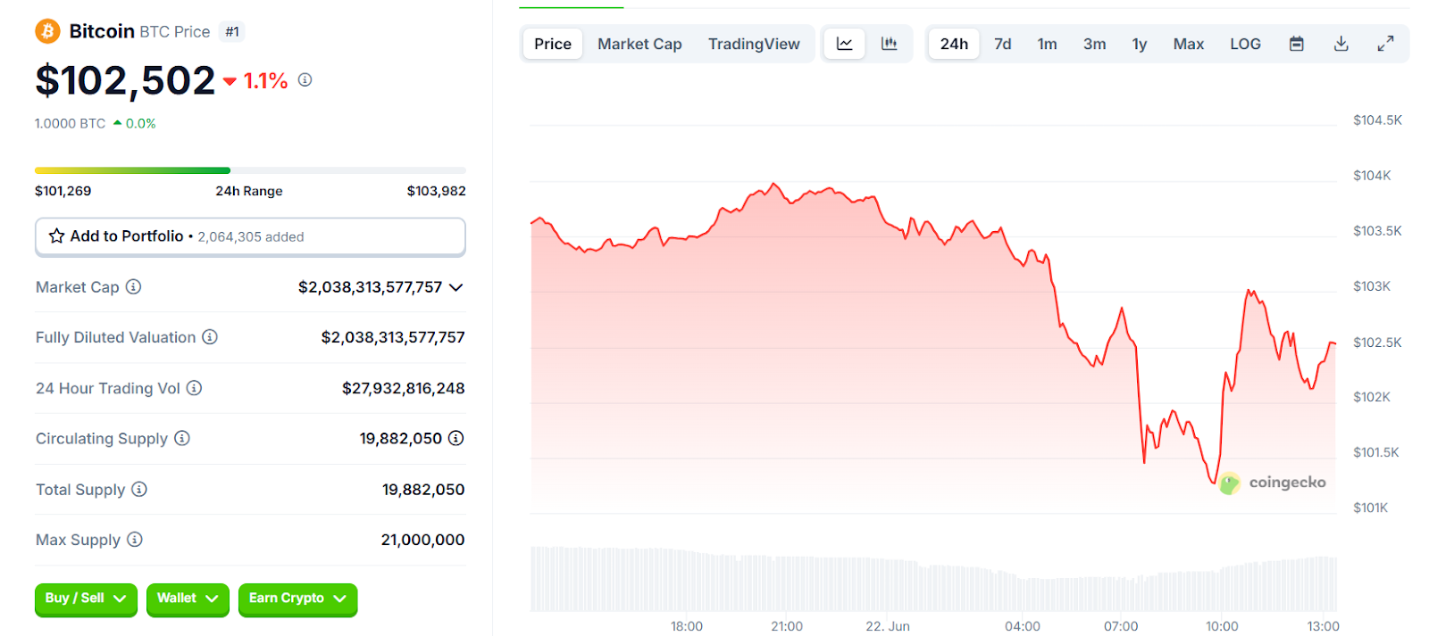Open the calendar date range picker
Screen dimensions: 1429x636
pyautogui.click(x=1297, y=44)
